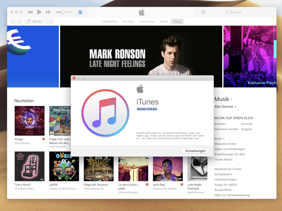Open the Late Night Feelings album cover

click(x=197, y=169)
